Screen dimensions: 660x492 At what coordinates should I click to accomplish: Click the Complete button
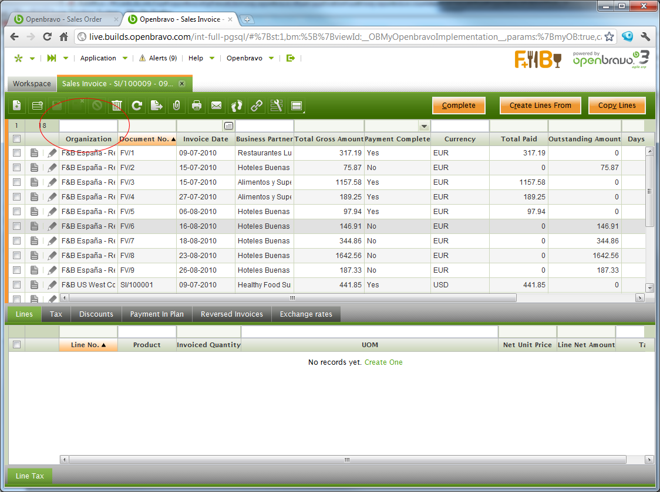tap(459, 106)
